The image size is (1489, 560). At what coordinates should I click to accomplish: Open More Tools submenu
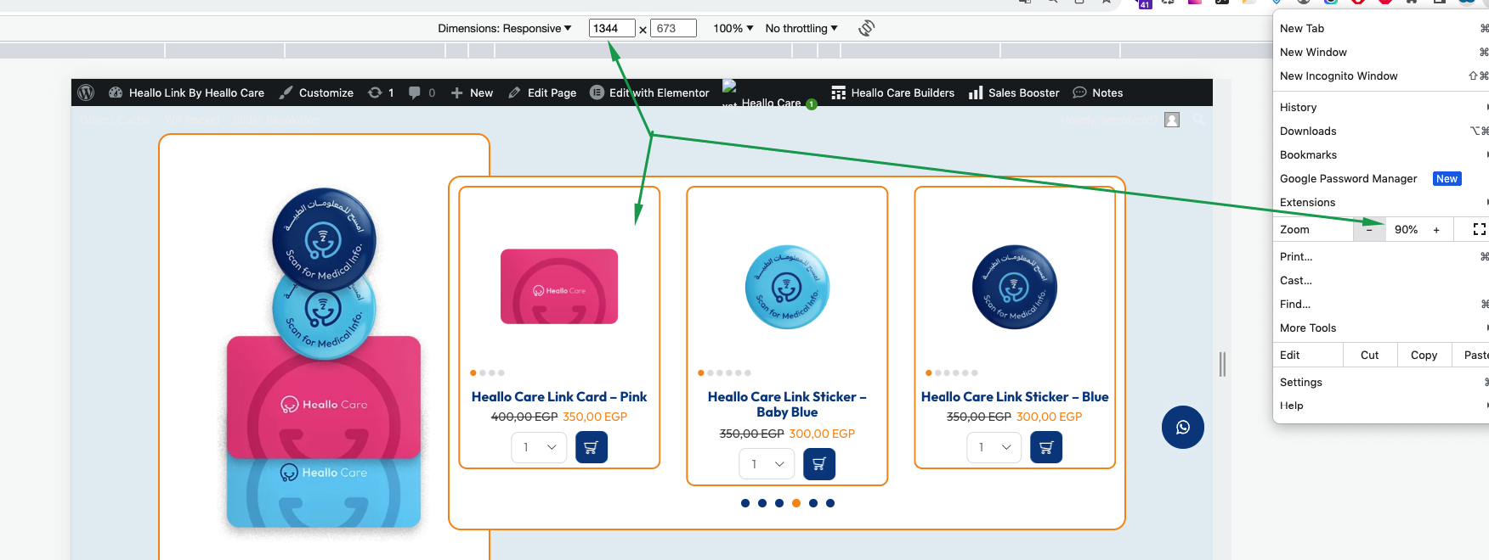1381,328
